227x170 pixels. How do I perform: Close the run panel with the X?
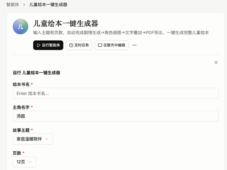coord(216,62)
